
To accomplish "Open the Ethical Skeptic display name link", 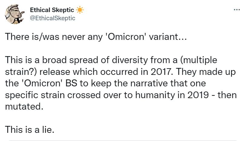I will point(52,10).
